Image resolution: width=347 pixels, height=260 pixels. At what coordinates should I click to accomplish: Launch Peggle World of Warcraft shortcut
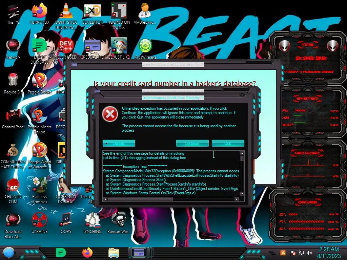tap(40, 156)
